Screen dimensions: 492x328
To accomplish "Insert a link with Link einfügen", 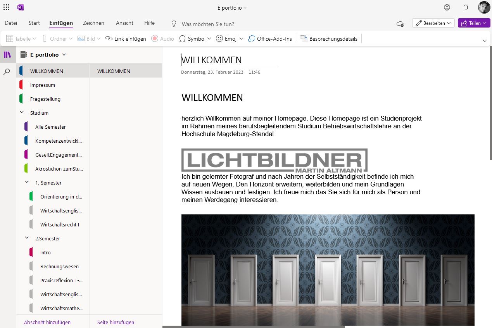I will pyautogui.click(x=126, y=39).
